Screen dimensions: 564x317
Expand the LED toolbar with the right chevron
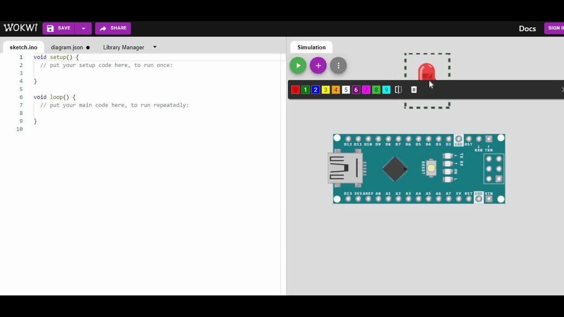tap(562, 89)
